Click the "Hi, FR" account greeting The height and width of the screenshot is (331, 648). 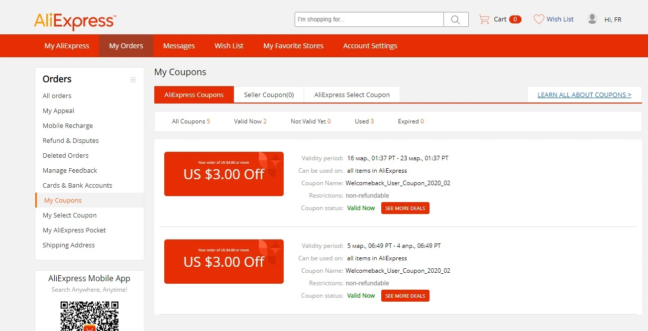point(613,20)
